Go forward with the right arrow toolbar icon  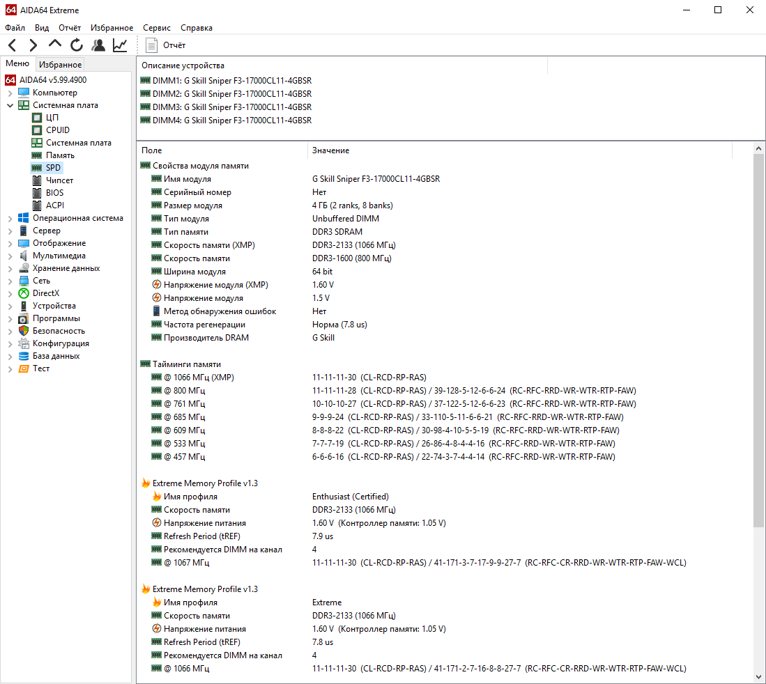[x=33, y=45]
